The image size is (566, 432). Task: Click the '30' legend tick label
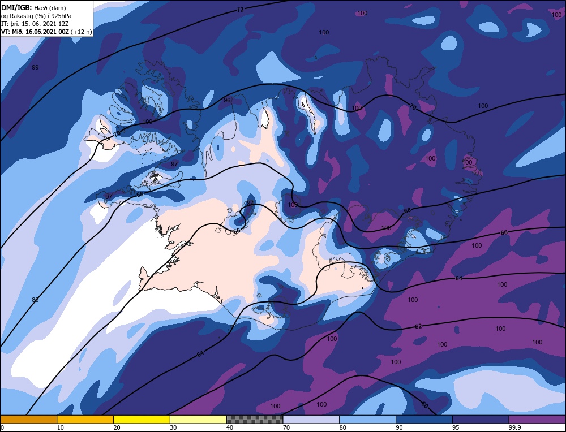[173, 427]
